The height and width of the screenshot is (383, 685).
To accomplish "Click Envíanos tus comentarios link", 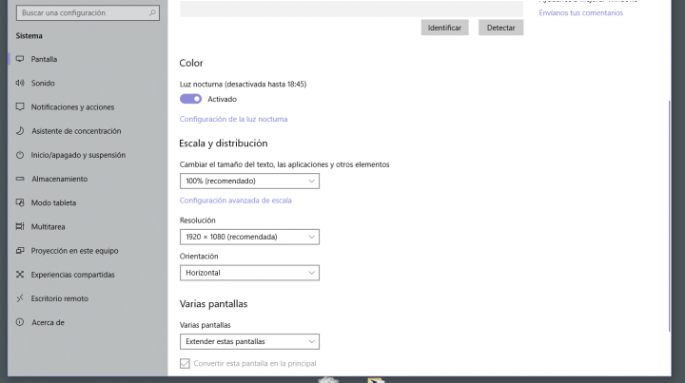I will click(580, 13).
